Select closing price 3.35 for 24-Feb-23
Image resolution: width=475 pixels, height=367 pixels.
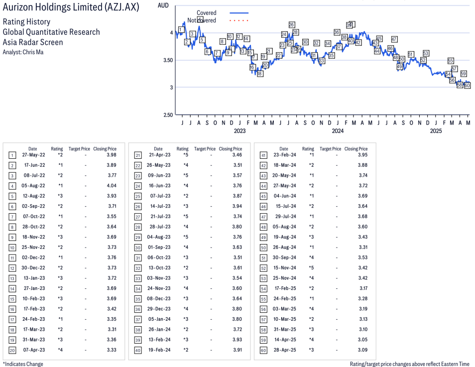pyautogui.click(x=112, y=319)
